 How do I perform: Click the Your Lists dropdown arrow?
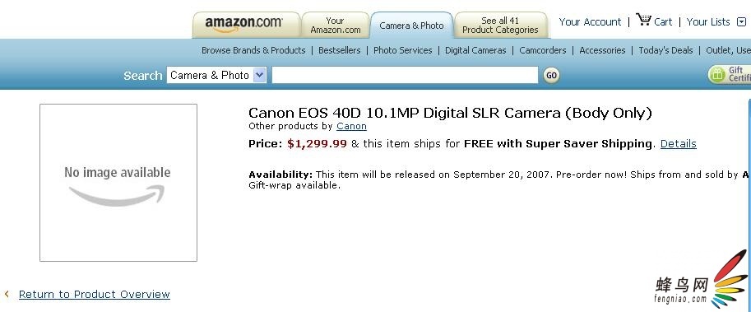(x=741, y=21)
